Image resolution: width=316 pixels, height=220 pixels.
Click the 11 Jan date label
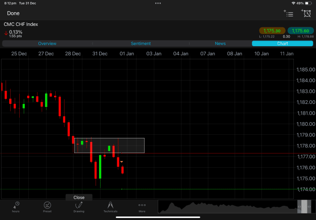[287, 54]
